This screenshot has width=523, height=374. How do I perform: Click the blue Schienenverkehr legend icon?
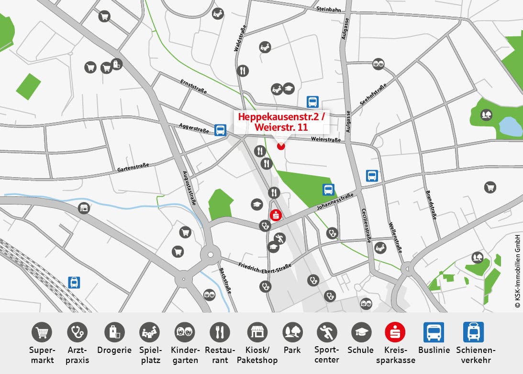tap(473, 332)
